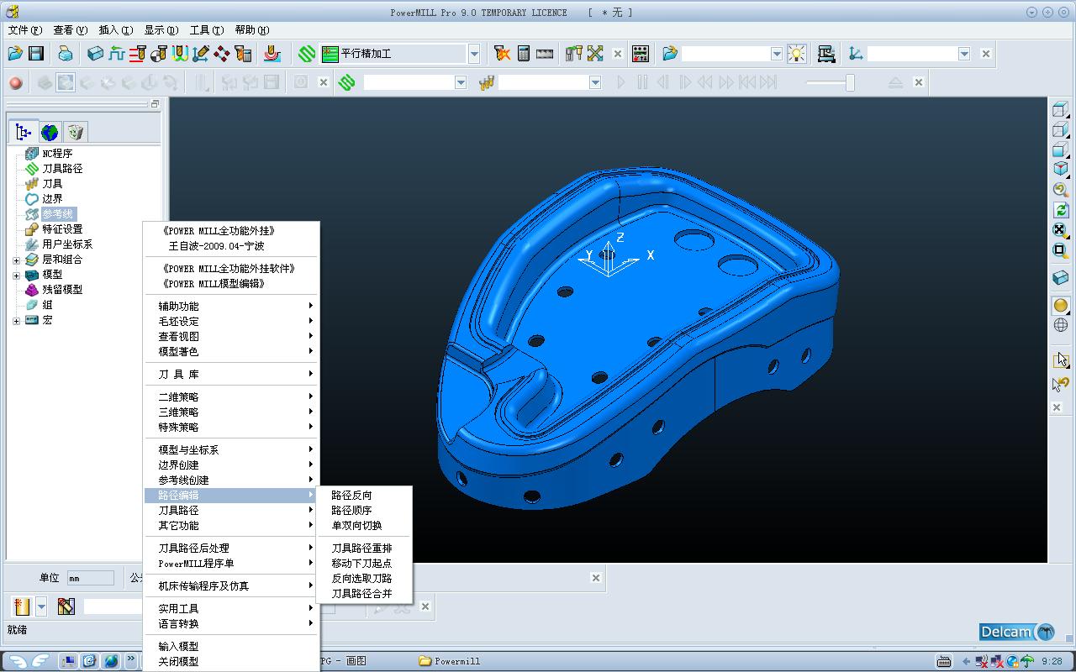Viewport: 1076px width, 672px height.
Task: Click the red record sphere icon
Action: [16, 82]
